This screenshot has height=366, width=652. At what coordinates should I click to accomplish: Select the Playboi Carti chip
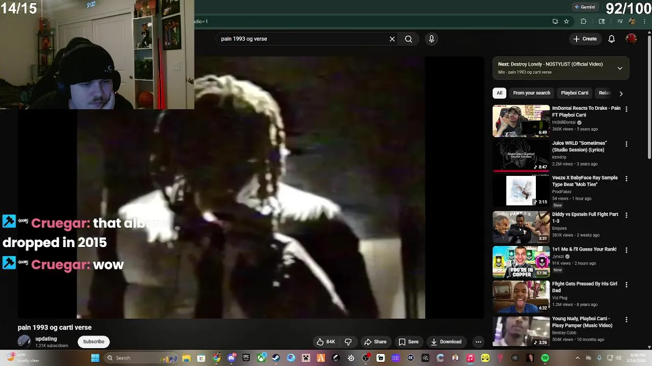[x=575, y=93]
